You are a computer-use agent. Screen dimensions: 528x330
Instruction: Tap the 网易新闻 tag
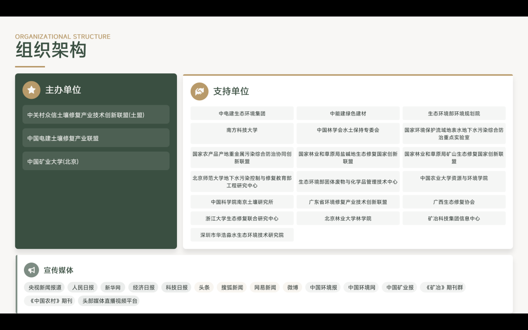265,287
